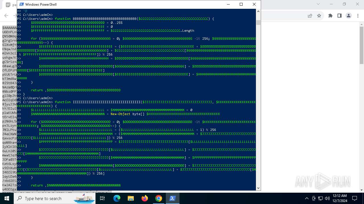The image size is (364, 204).
Task: Switch to Chrome via taskbar icon
Action: pyautogui.click(x=159, y=198)
